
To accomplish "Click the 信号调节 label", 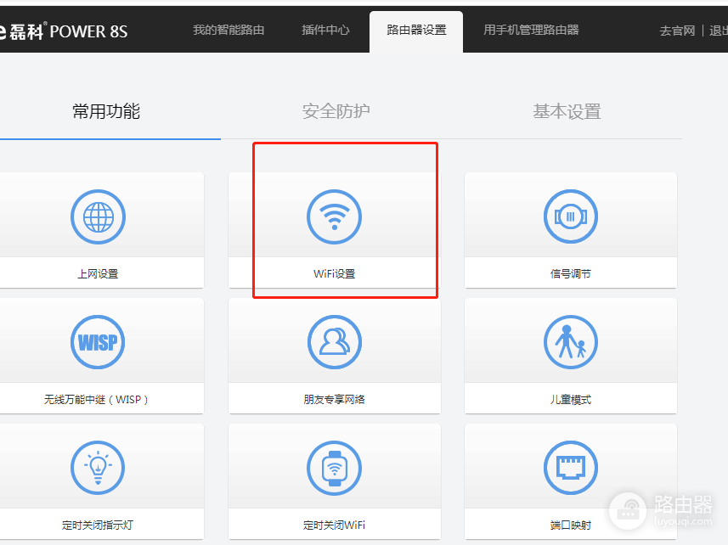I will pyautogui.click(x=571, y=274).
